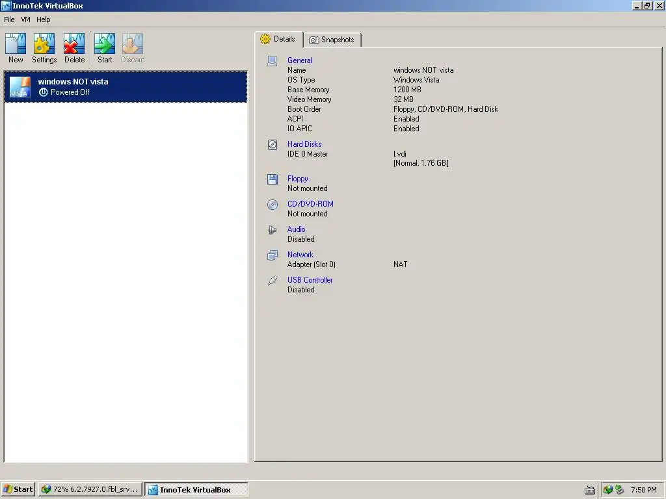Click the USB Controller plug icon
The image size is (666, 499).
pyautogui.click(x=273, y=281)
